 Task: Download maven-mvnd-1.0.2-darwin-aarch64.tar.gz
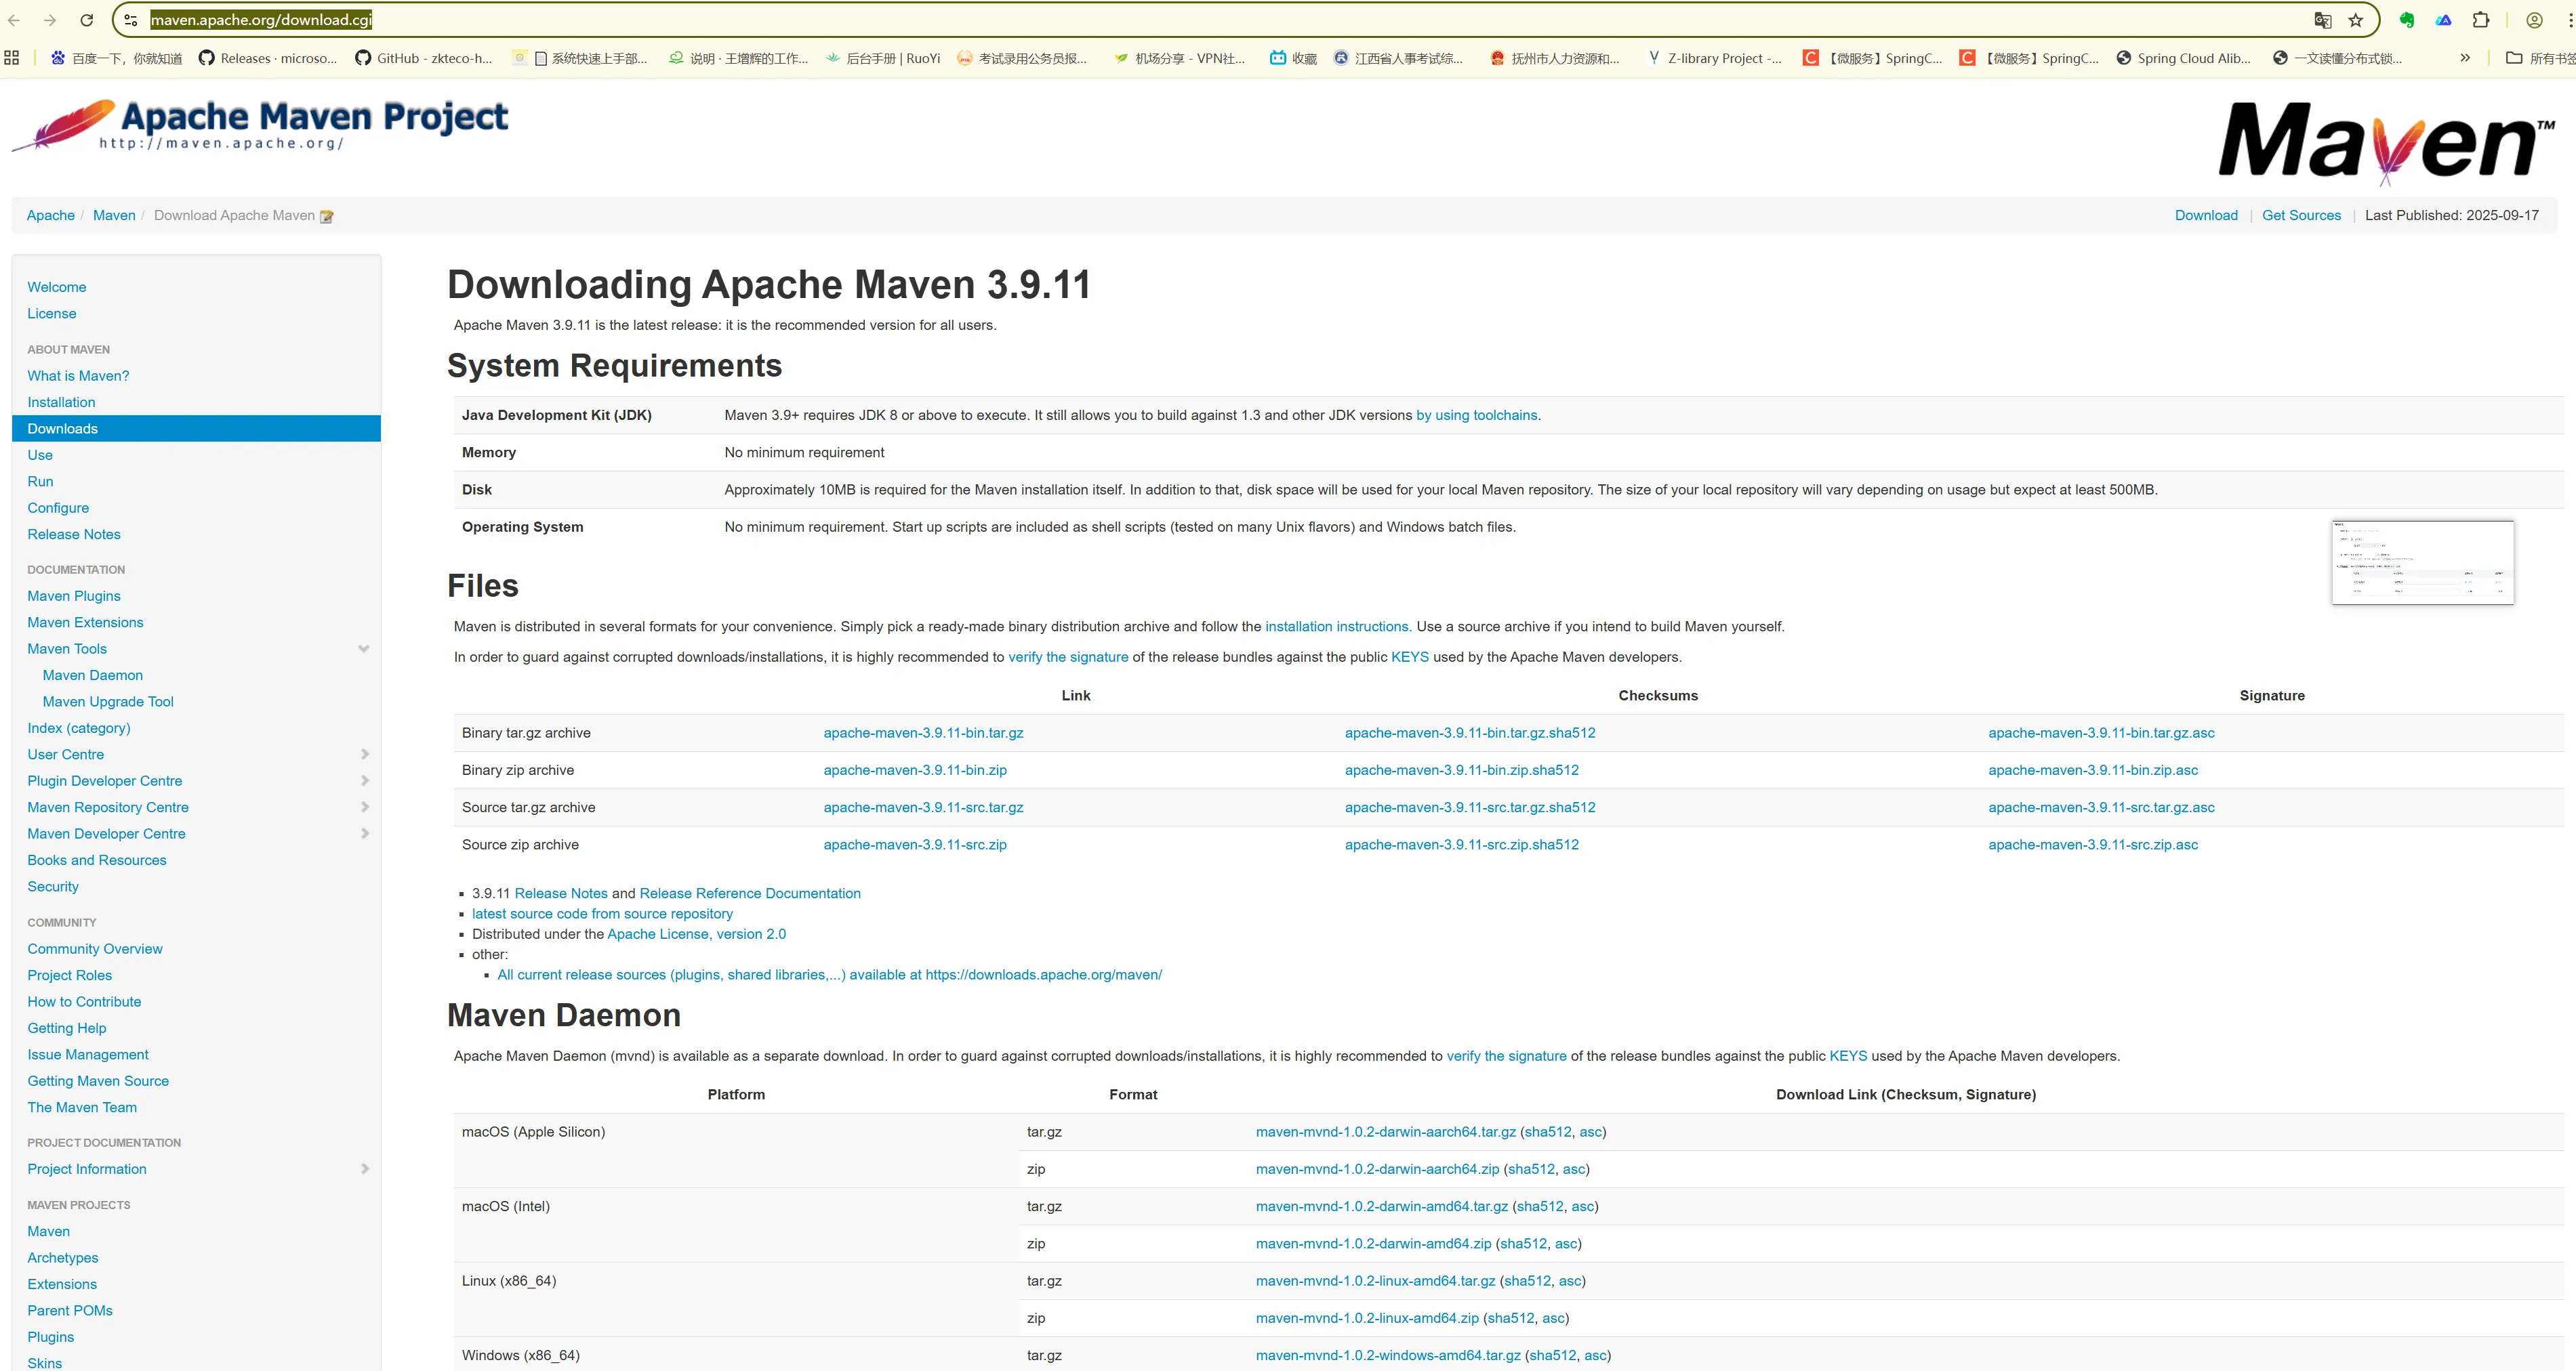pyautogui.click(x=1386, y=1132)
